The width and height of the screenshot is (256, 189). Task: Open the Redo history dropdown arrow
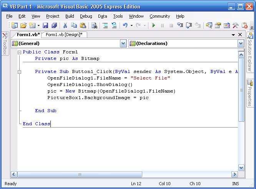pyautogui.click(x=145, y=25)
